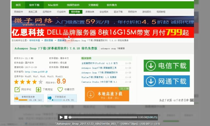Open the 纯绿色软件 nav tab

tap(73, 5)
